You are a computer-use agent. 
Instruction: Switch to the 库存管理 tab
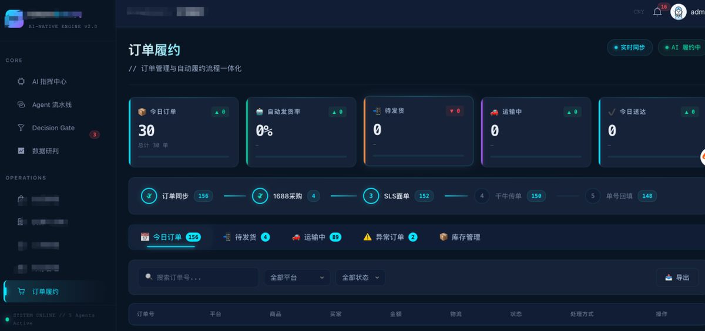[459, 237]
